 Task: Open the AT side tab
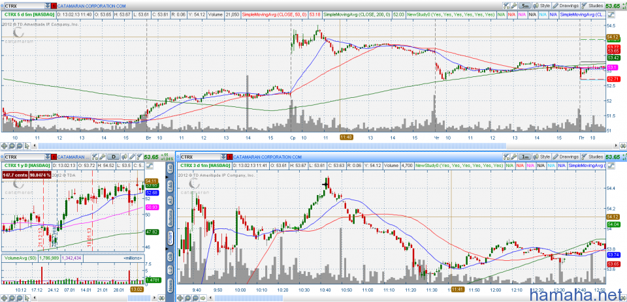(170, 201)
